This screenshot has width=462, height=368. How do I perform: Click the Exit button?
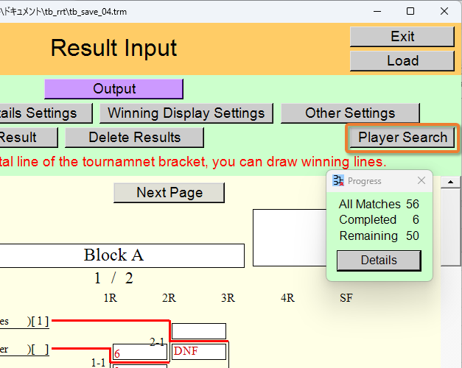pyautogui.click(x=402, y=37)
